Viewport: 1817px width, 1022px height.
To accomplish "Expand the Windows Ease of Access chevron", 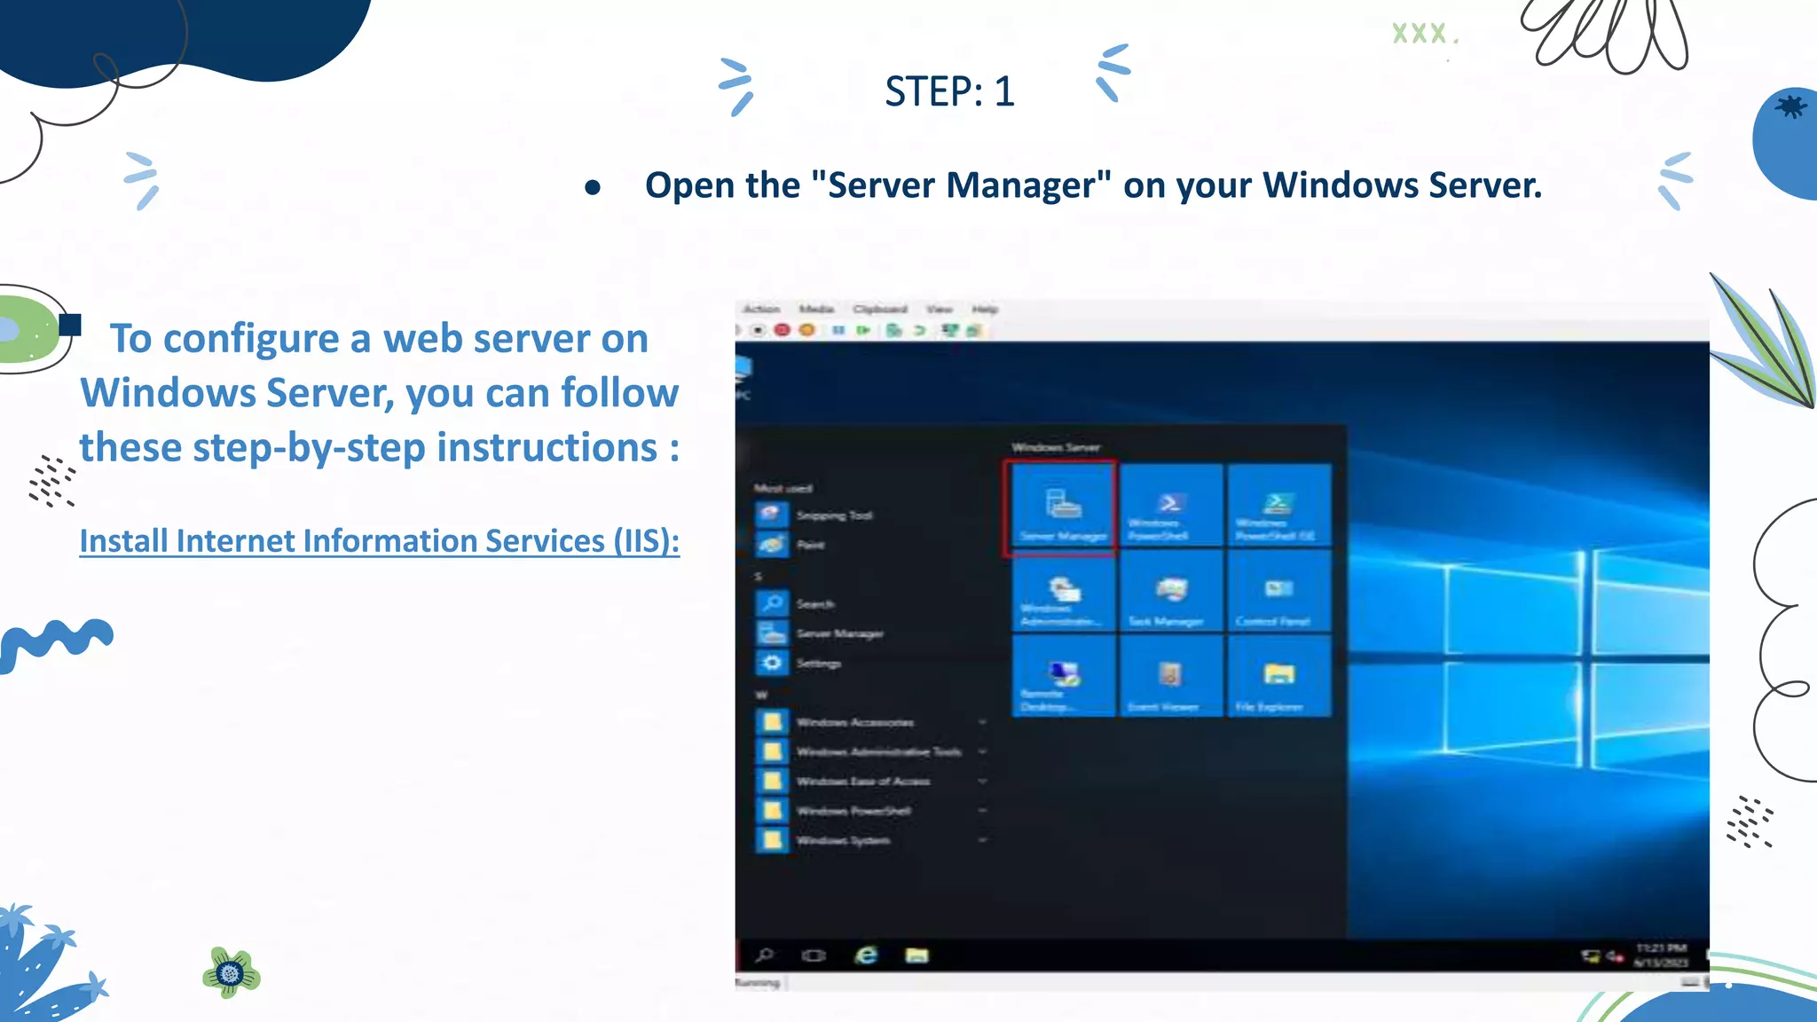I will point(982,781).
